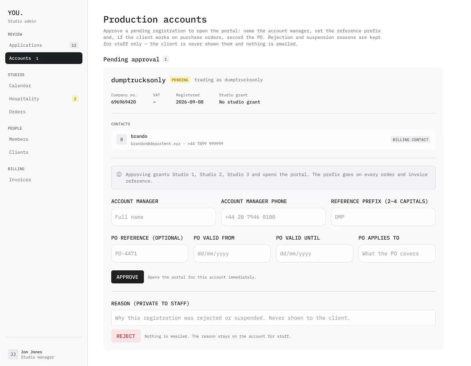
Task: Focus the private rejection reason field
Action: [273, 318]
